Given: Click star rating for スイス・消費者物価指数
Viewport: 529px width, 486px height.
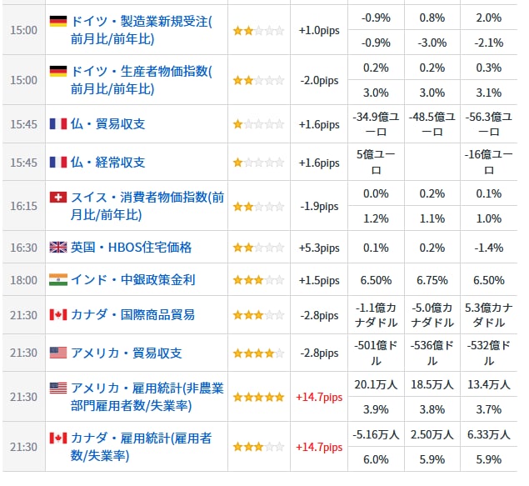Looking at the screenshot, I should tap(258, 207).
